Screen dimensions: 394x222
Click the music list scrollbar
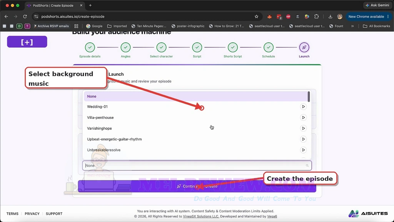pos(309,97)
